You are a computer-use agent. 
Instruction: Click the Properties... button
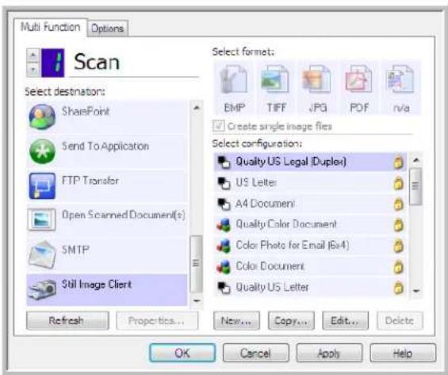pyautogui.click(x=157, y=320)
